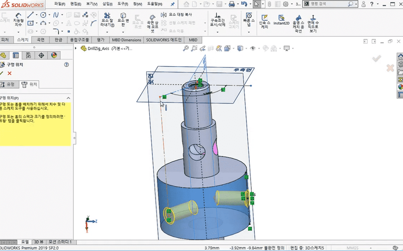Screen dimensions: 403x251
Task: Toggle Shaded Sketch Contours (음영 스케치 윤곽선)
Action: click(x=298, y=23)
